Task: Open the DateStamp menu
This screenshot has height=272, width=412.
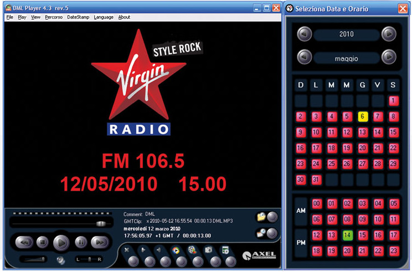Action: 78,17
